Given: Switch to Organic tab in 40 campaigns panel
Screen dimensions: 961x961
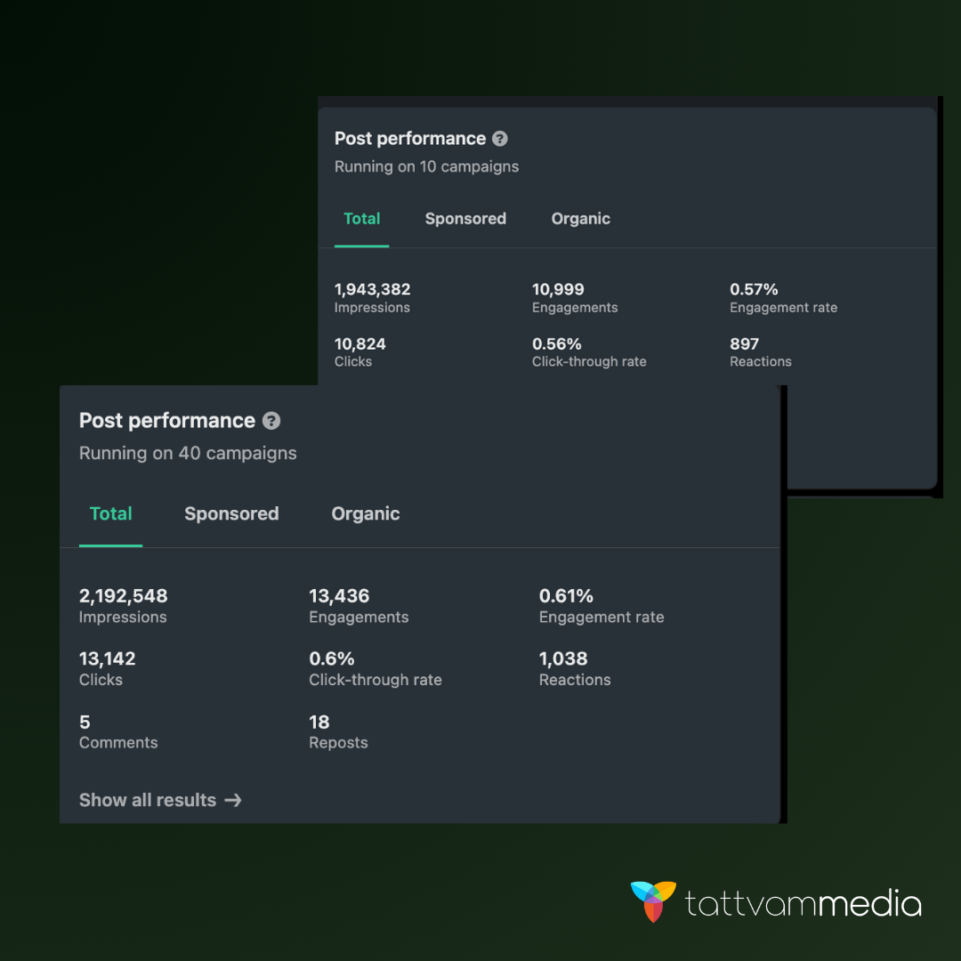Looking at the screenshot, I should tap(366, 513).
